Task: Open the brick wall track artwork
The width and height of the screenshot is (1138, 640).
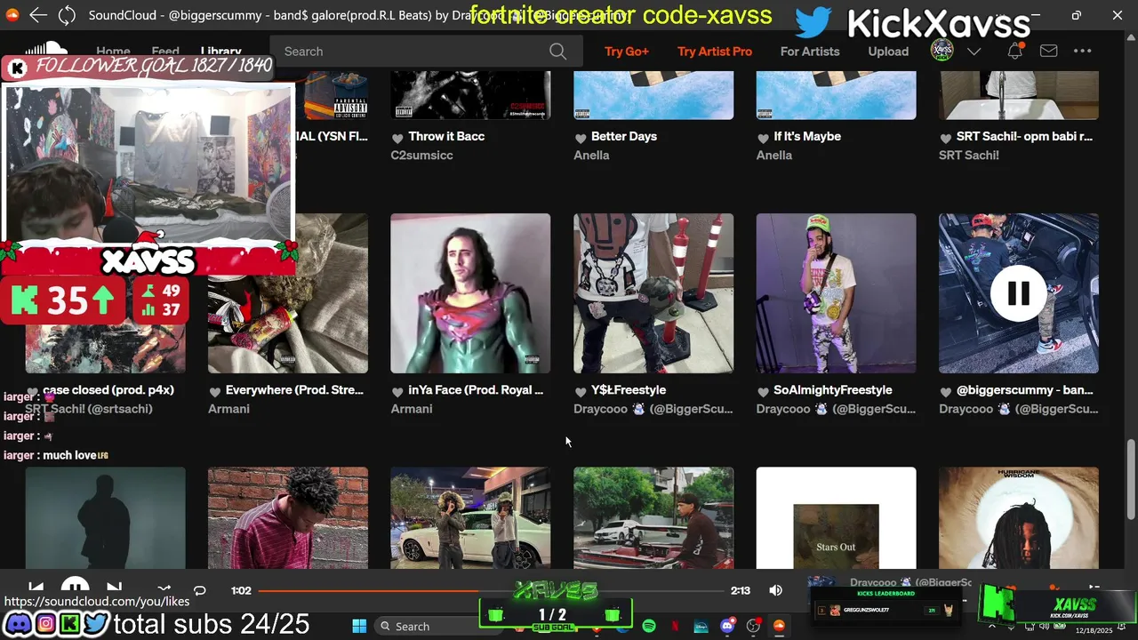Action: [288, 518]
